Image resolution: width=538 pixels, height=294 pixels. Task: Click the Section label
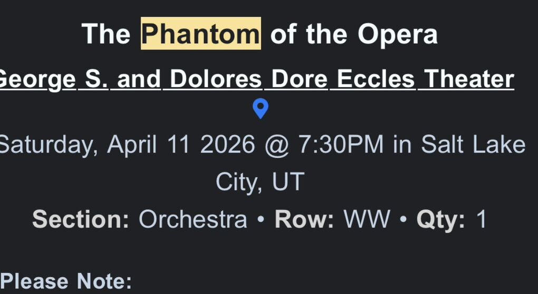click(x=81, y=219)
